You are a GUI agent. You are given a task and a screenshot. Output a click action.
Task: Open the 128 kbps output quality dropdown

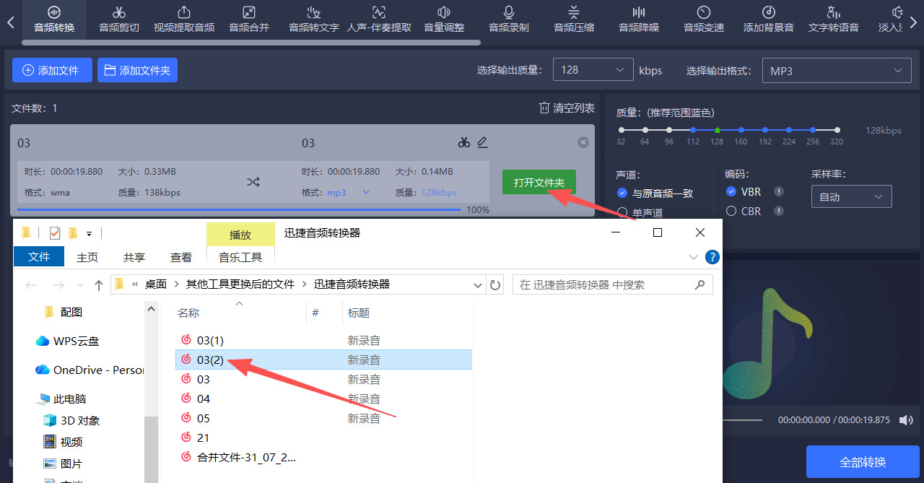tap(593, 70)
